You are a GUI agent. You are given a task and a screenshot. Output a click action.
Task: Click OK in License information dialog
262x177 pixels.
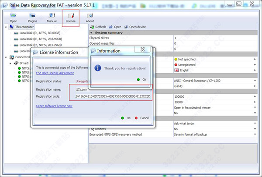126,118
